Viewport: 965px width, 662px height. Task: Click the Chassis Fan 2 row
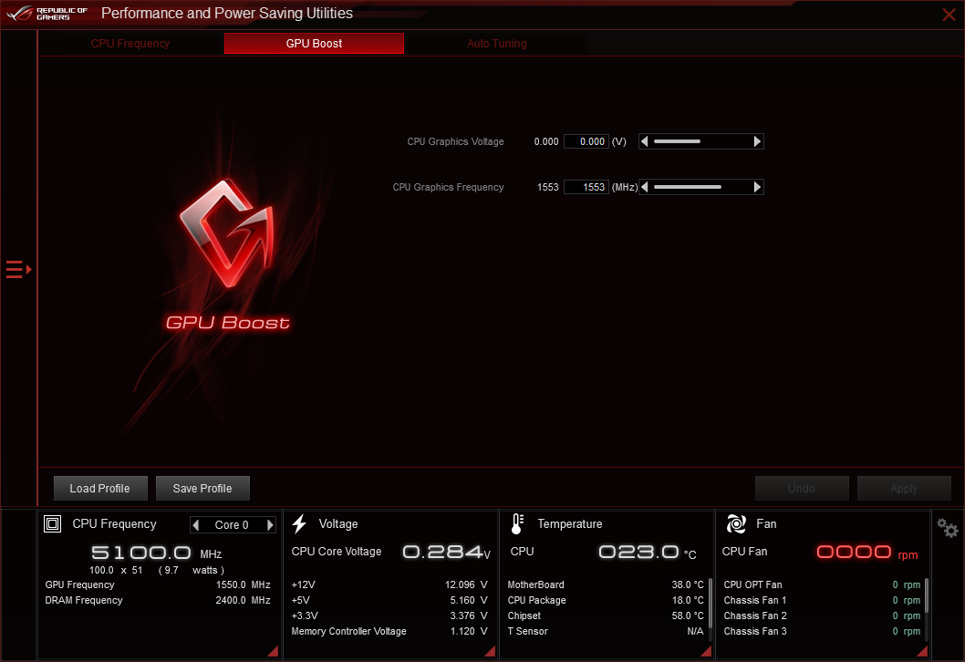pos(822,615)
